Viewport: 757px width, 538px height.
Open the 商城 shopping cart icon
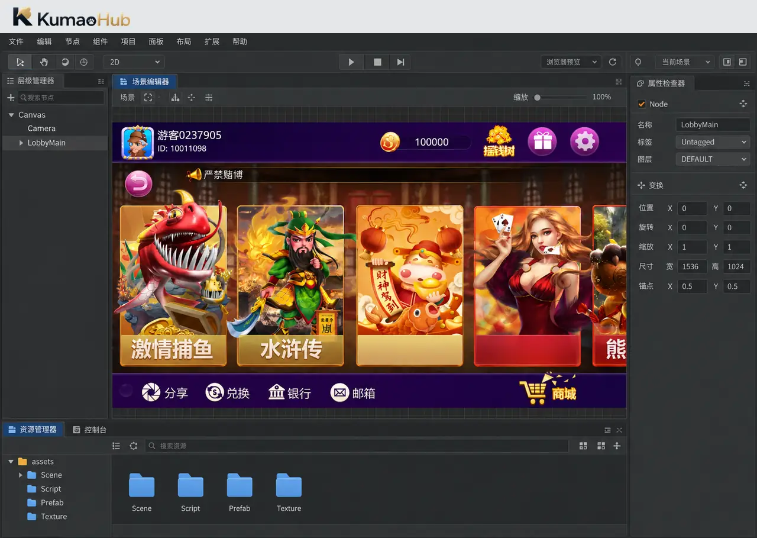pos(548,390)
